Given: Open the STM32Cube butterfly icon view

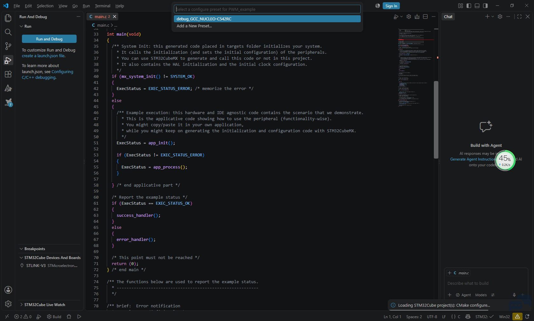Looking at the screenshot, I should [x=8, y=102].
